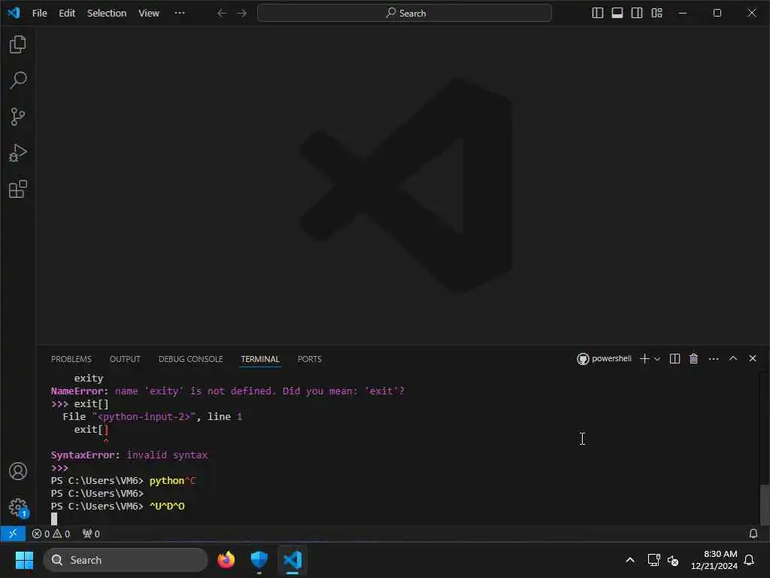The height and width of the screenshot is (578, 770).
Task: Go back with the left navigation arrow
Action: point(222,14)
